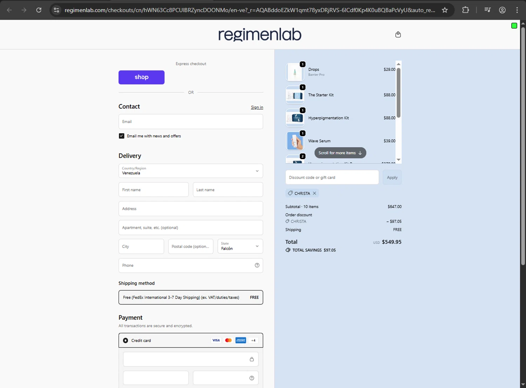Select the Credit card payment option
This screenshot has width=526, height=388.
tap(126, 340)
